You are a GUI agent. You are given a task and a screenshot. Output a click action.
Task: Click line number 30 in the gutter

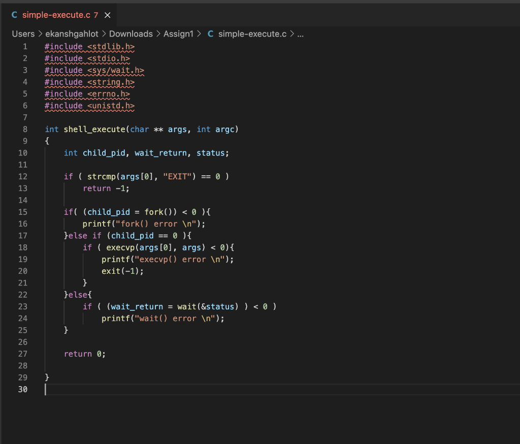click(x=23, y=389)
